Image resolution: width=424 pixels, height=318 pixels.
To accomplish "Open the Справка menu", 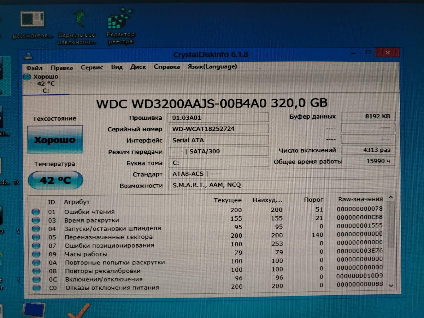I will coord(167,67).
